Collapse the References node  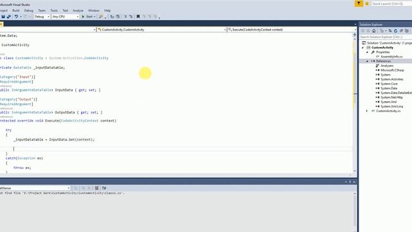pyautogui.click(x=368, y=61)
